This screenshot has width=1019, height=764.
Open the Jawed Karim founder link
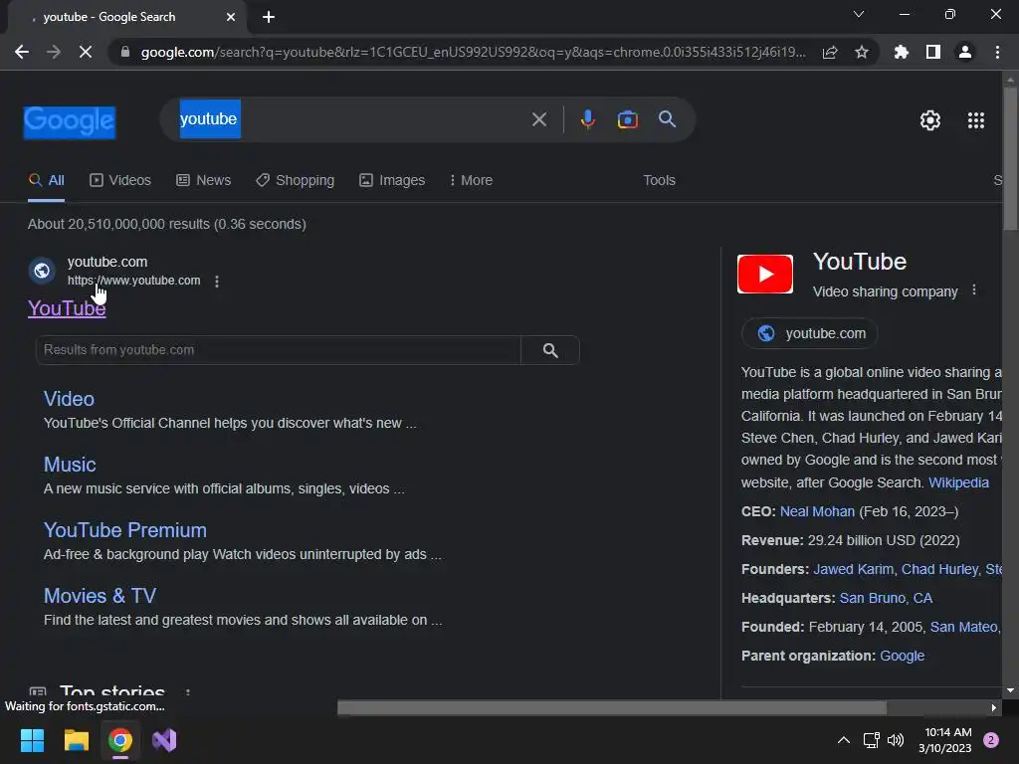tap(853, 569)
